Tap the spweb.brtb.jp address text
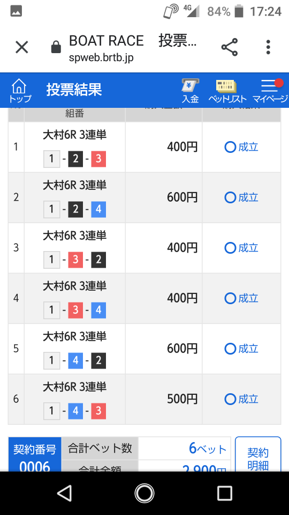Viewport: 289px width, 515px height. pos(101,57)
